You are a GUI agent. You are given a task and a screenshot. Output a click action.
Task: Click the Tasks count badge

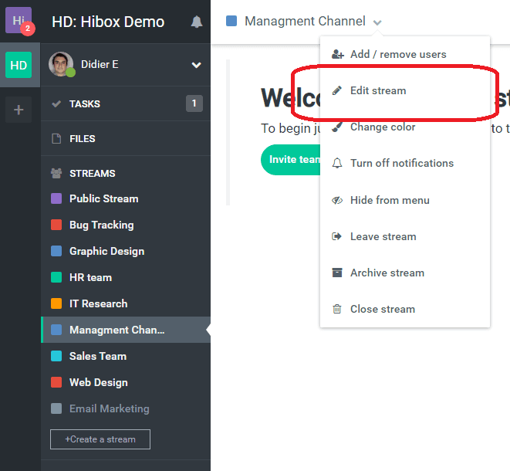pos(194,103)
